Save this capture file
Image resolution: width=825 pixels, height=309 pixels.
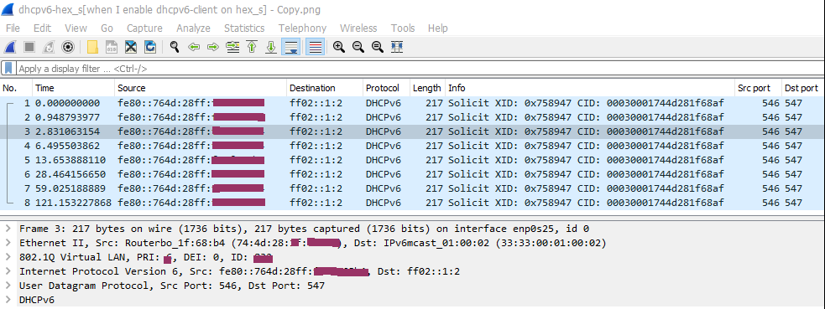[x=112, y=47]
